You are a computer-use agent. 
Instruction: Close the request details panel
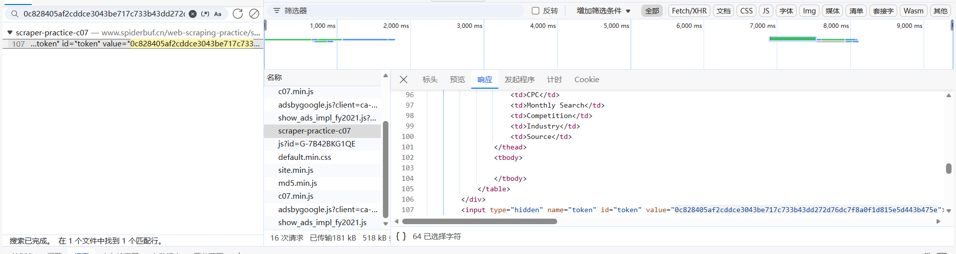tap(404, 80)
